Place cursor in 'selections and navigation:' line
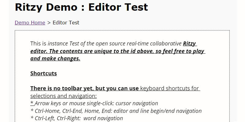 tap(63, 96)
